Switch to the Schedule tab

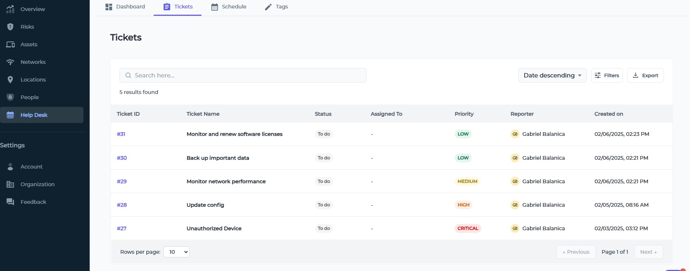(x=229, y=7)
